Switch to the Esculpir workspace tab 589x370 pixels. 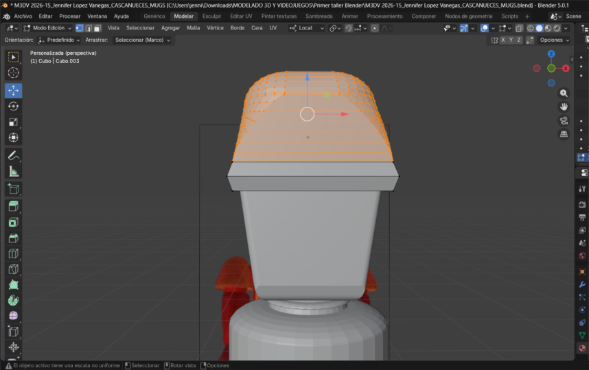click(211, 16)
